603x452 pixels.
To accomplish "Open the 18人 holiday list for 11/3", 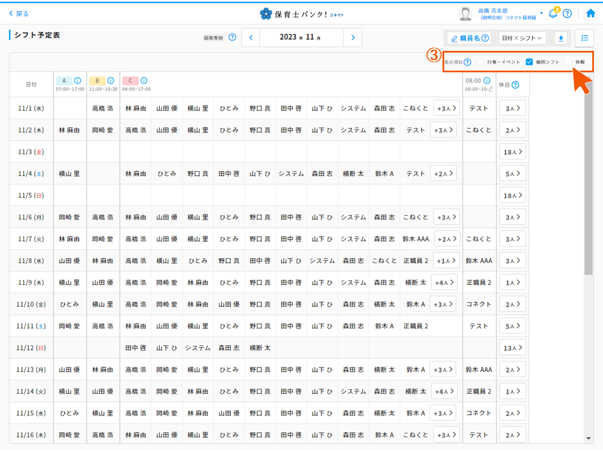I will (512, 152).
